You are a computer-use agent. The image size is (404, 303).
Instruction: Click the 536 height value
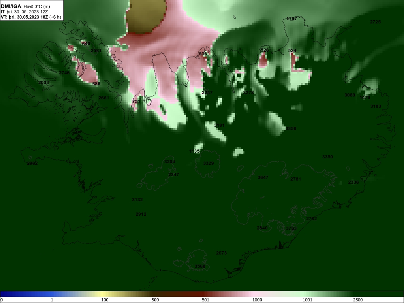tap(203, 54)
